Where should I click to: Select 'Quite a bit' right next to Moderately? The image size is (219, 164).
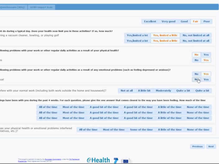coord(183,90)
